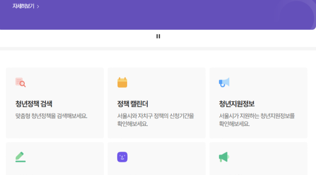The width and height of the screenshot is (316, 175).
Task: Click the green pencil edit icon
Action: (21, 157)
